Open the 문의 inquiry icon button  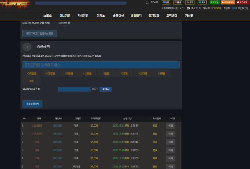[190, 2]
